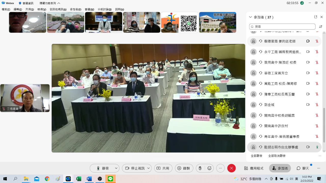Pop out the participants panel

(316, 17)
